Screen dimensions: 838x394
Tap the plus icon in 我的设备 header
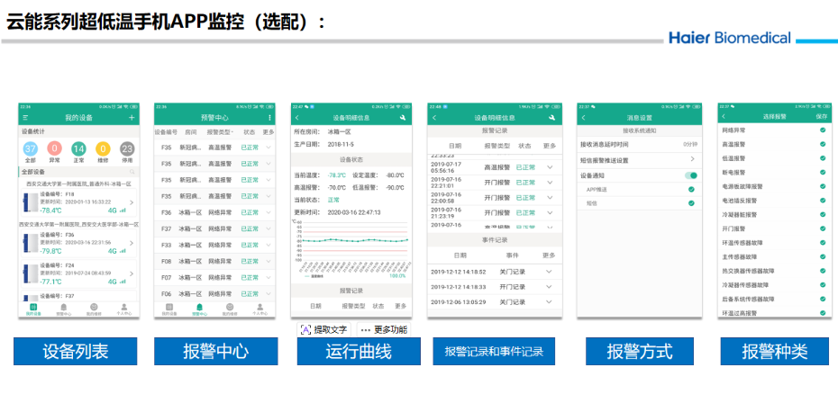coord(132,118)
